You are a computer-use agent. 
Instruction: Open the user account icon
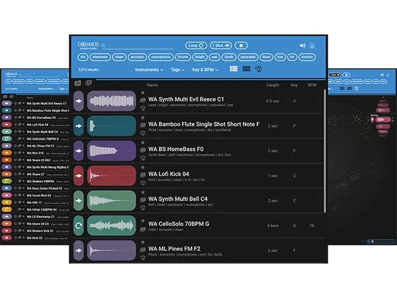click(x=312, y=45)
